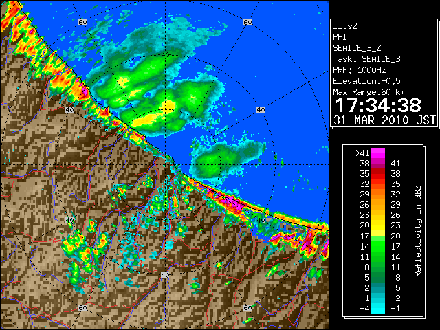This screenshot has width=440, height=330.
Task: Pick the lightest cyan -4 dBZ swatch
Action: (378, 309)
